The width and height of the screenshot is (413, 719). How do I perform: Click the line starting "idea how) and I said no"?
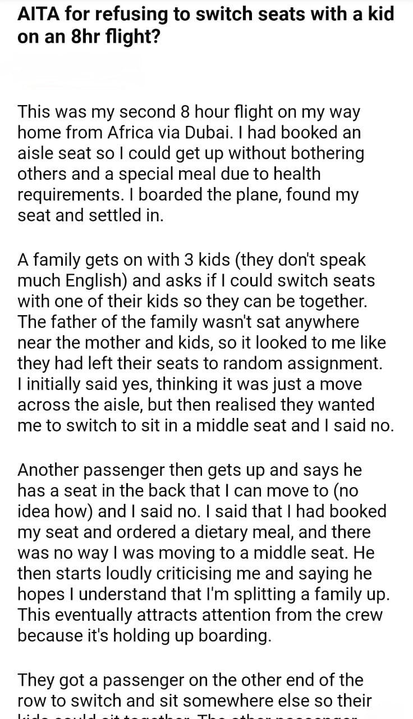coord(202,511)
